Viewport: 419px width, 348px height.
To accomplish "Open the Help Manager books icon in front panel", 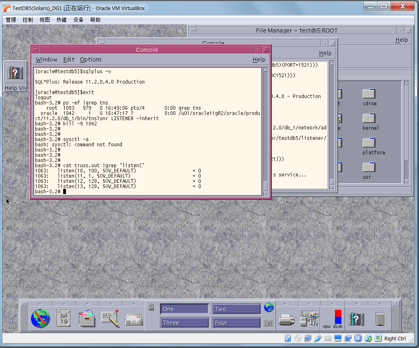I will (x=356, y=319).
